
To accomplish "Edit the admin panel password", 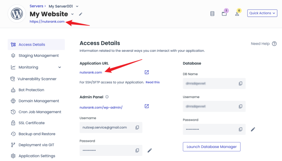I will tap(150, 150).
